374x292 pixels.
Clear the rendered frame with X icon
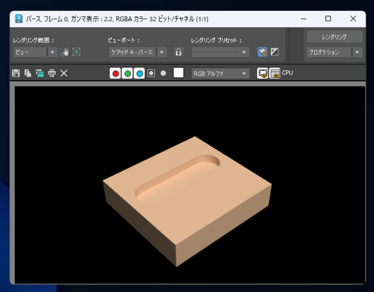click(x=64, y=73)
